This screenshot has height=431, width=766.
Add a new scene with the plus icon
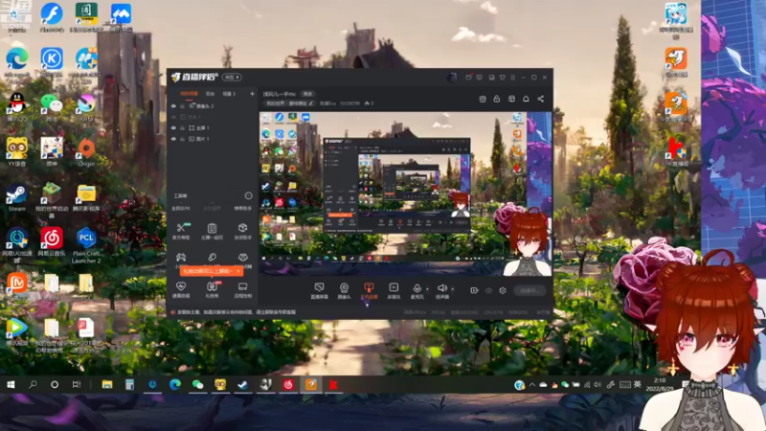point(252,93)
